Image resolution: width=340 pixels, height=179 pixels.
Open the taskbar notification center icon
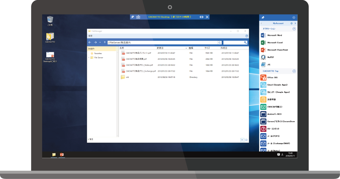[x=278, y=155]
